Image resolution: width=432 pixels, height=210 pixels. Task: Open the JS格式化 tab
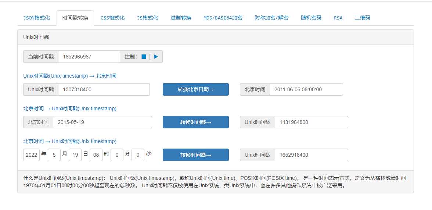[x=148, y=18]
